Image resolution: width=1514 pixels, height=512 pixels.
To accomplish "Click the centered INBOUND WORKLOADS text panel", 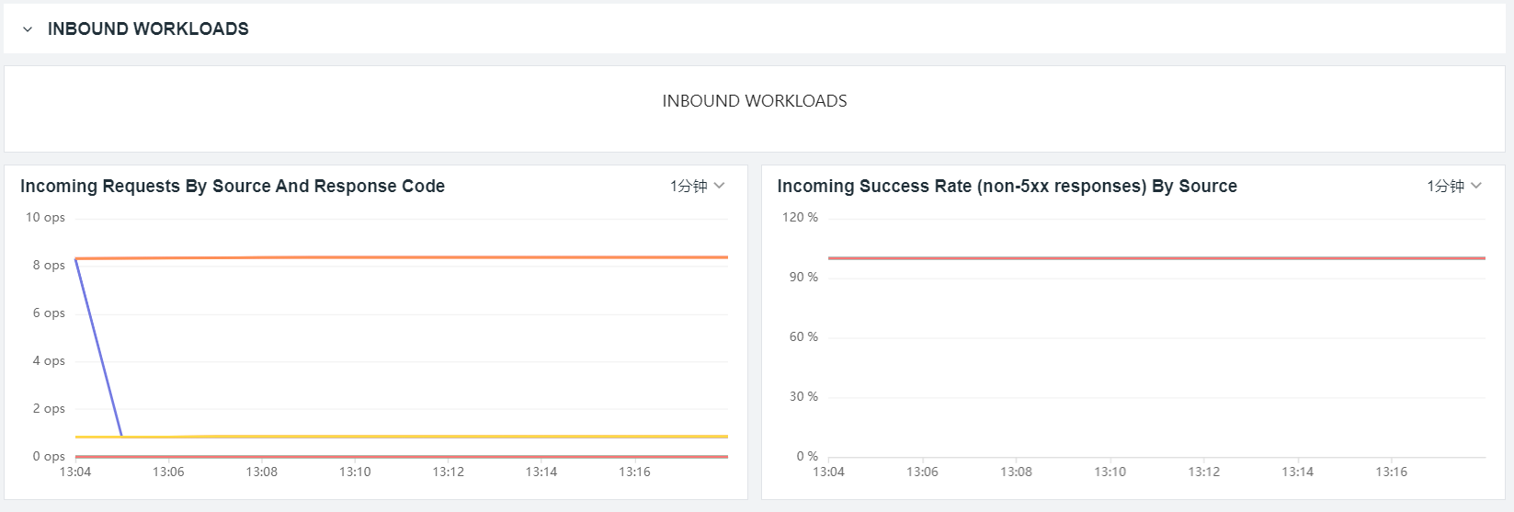I will tap(754, 101).
